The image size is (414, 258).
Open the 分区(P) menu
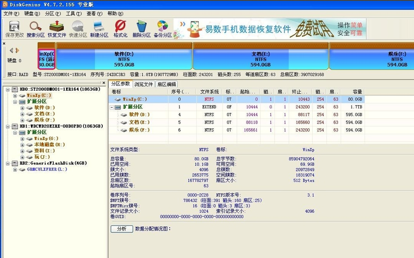tap(53, 13)
